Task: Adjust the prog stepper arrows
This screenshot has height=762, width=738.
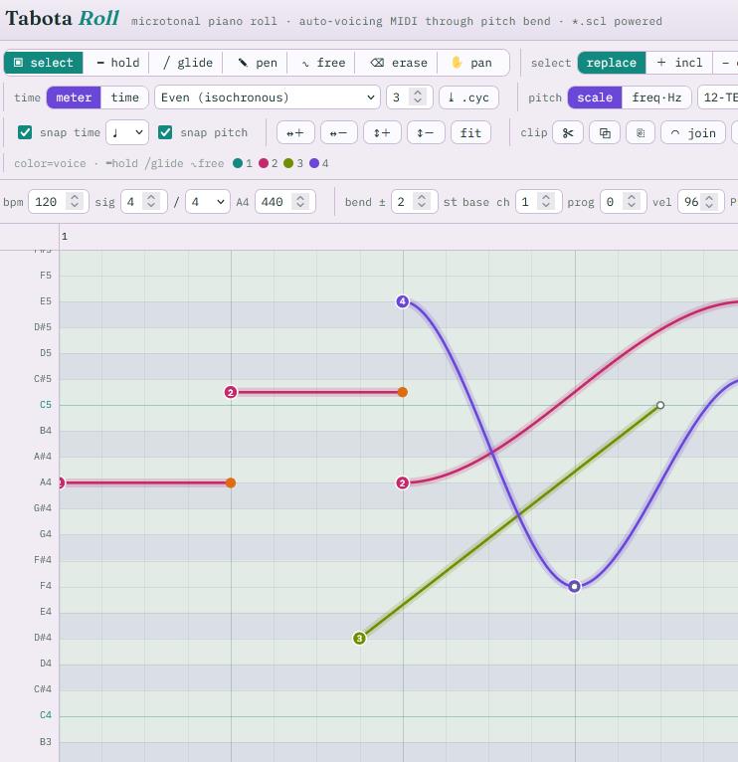Action: [x=632, y=201]
